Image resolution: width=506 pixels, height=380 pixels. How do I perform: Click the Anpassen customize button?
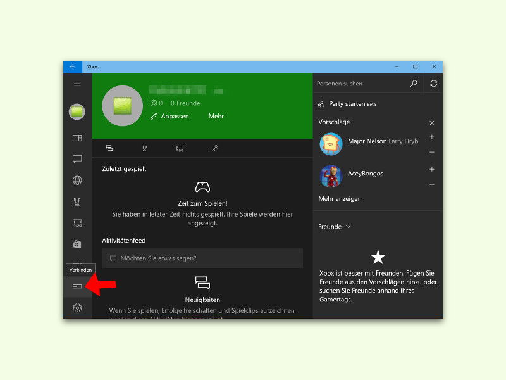(x=170, y=117)
